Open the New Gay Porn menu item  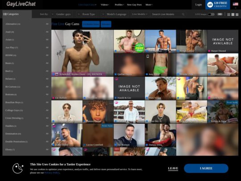[134, 5]
